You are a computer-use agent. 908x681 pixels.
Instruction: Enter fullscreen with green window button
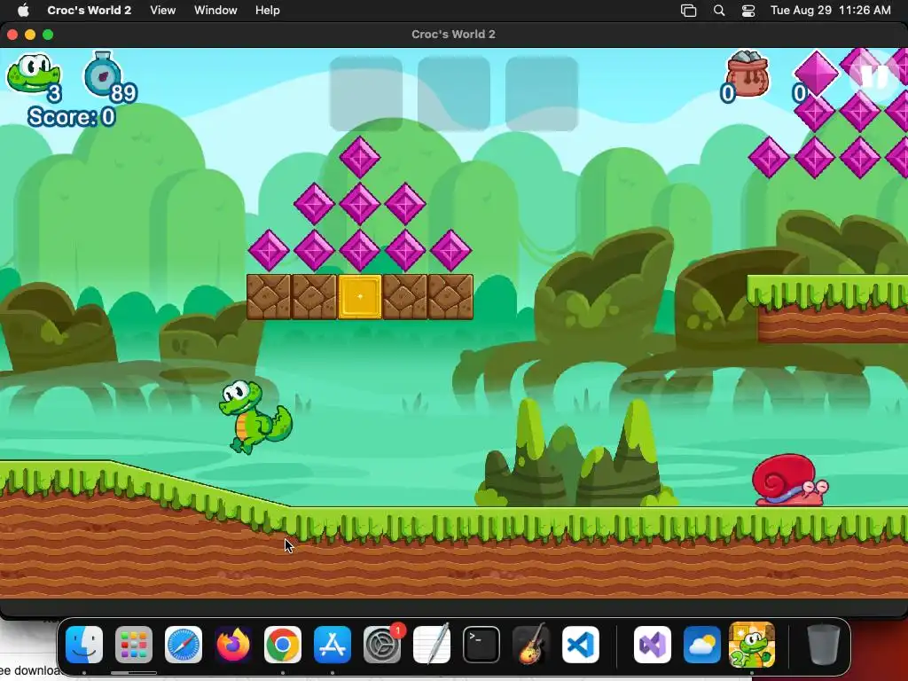[x=48, y=35]
